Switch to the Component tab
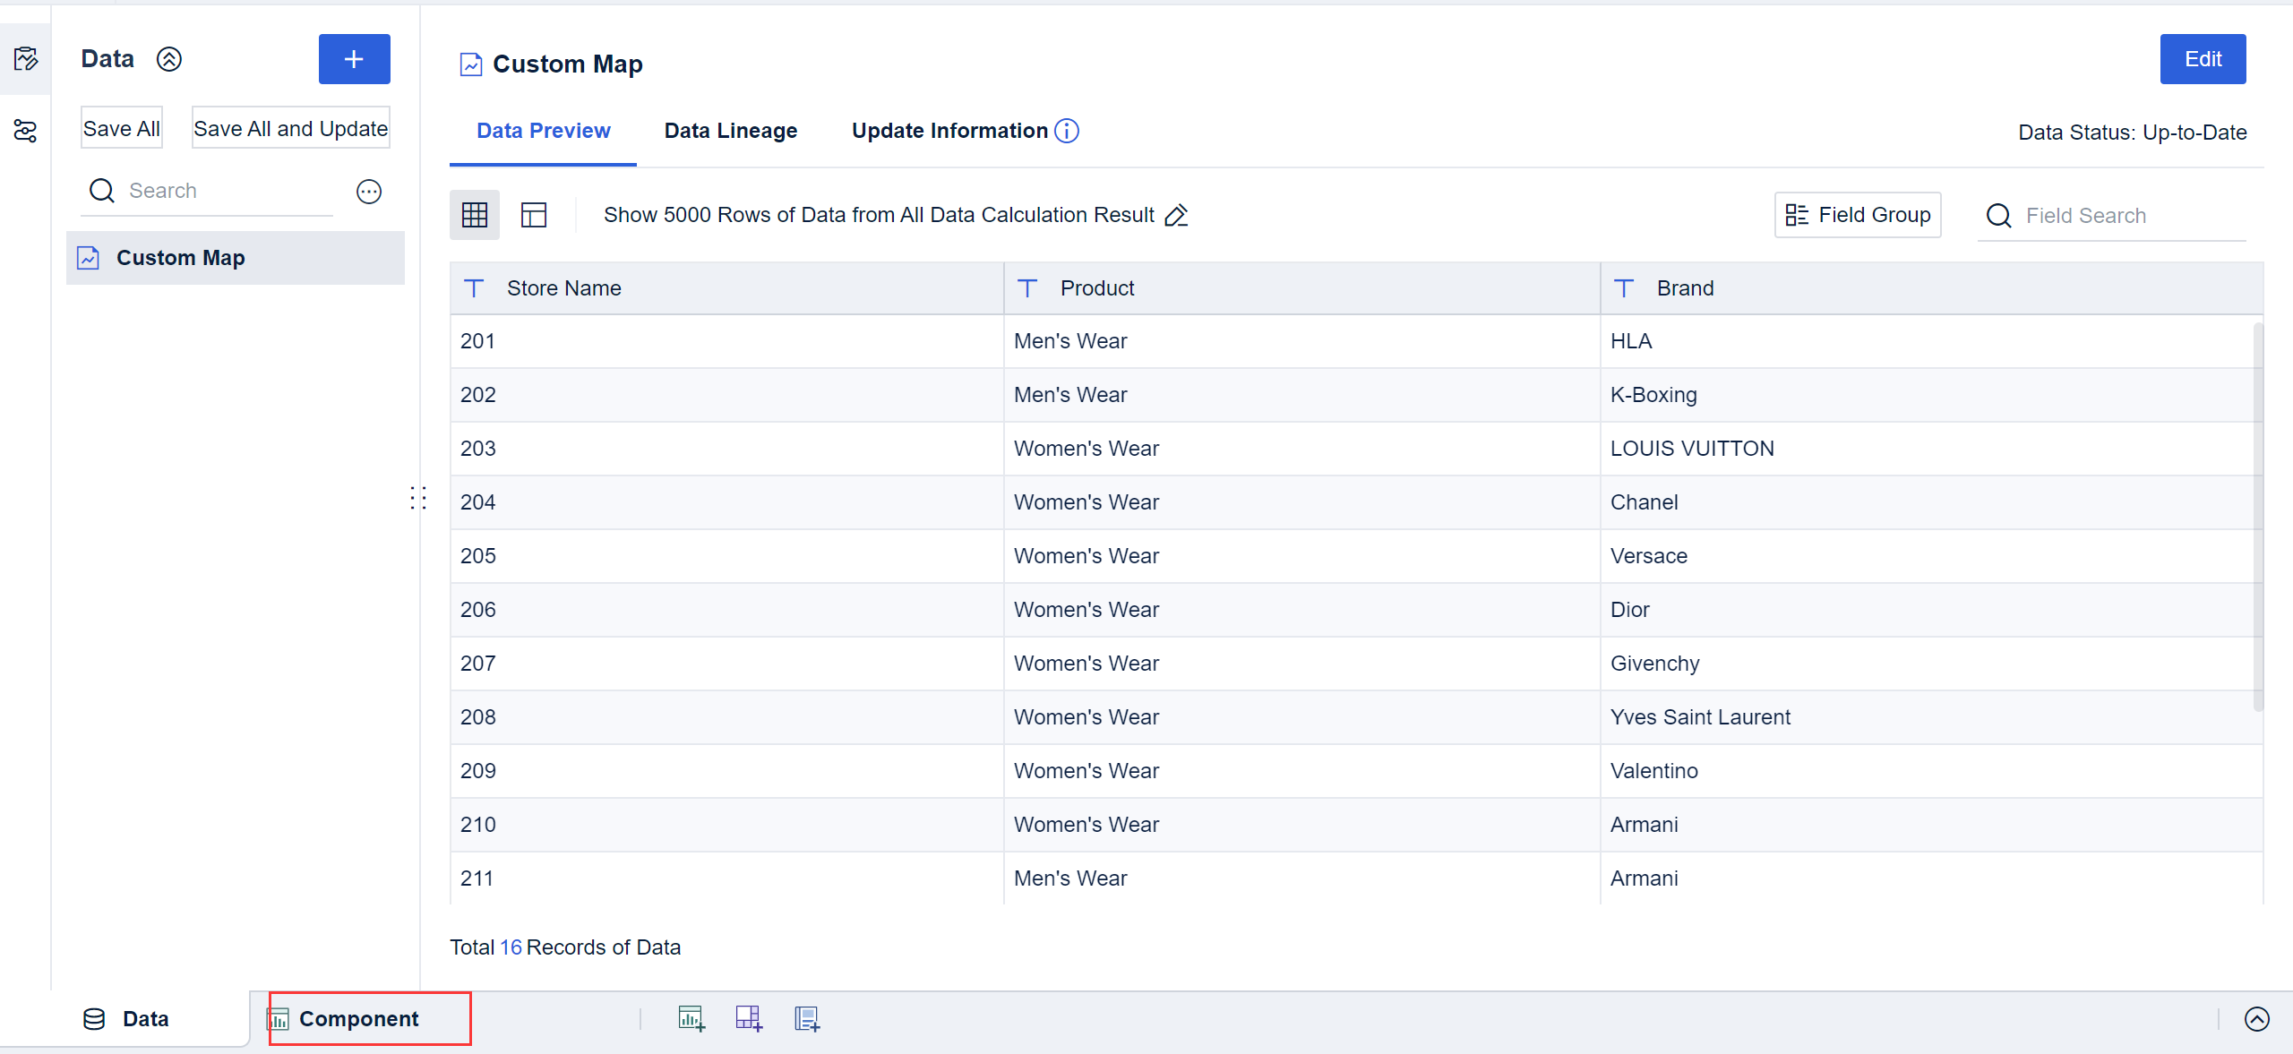Viewport: 2293px width, 1054px height. click(x=358, y=1019)
